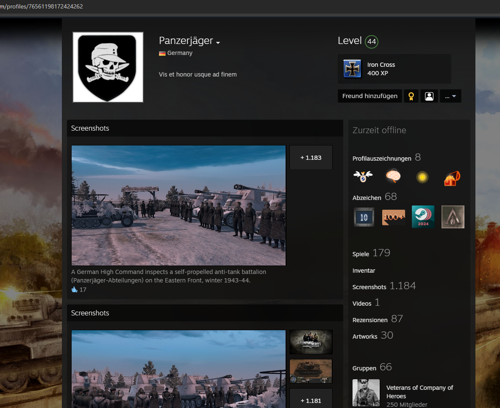Click the Freund hinzufügen button
This screenshot has width=500, height=408.
(x=369, y=96)
